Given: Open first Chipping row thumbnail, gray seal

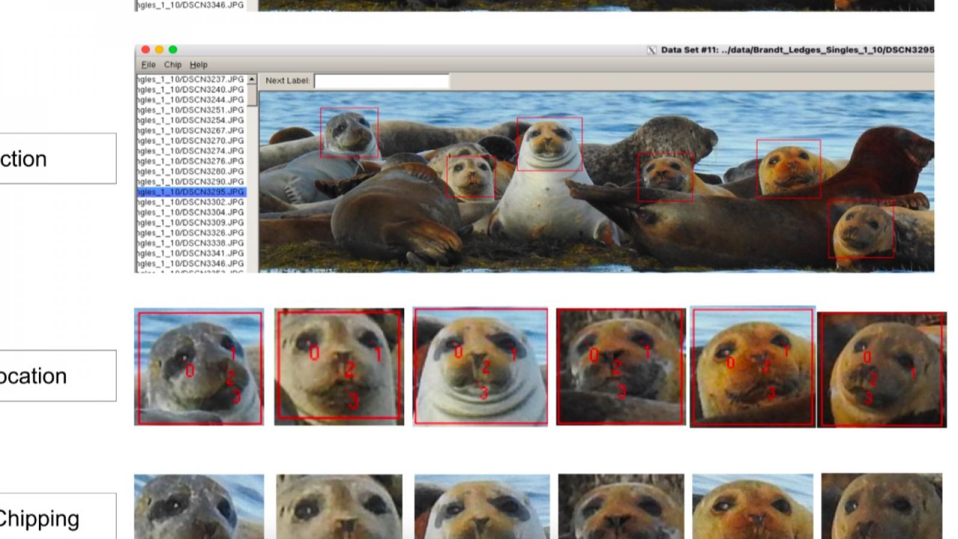Looking at the screenshot, I should (x=199, y=507).
